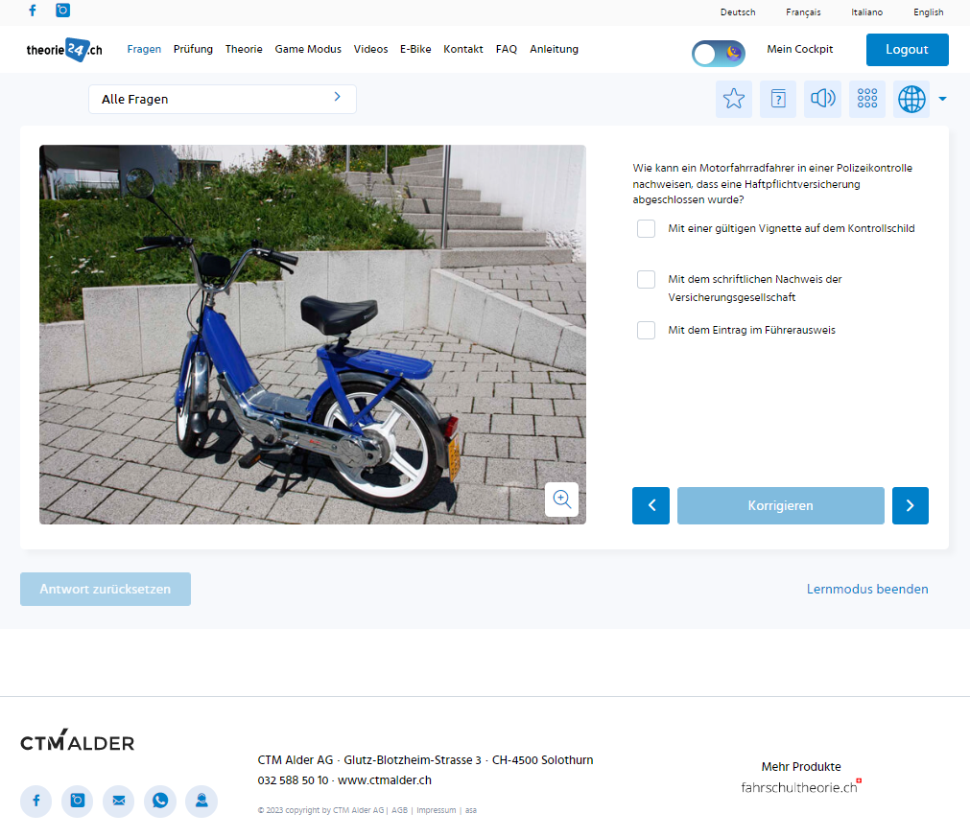The width and height of the screenshot is (970, 837).
Task: Go to the next question arrow
Action: [x=910, y=505]
